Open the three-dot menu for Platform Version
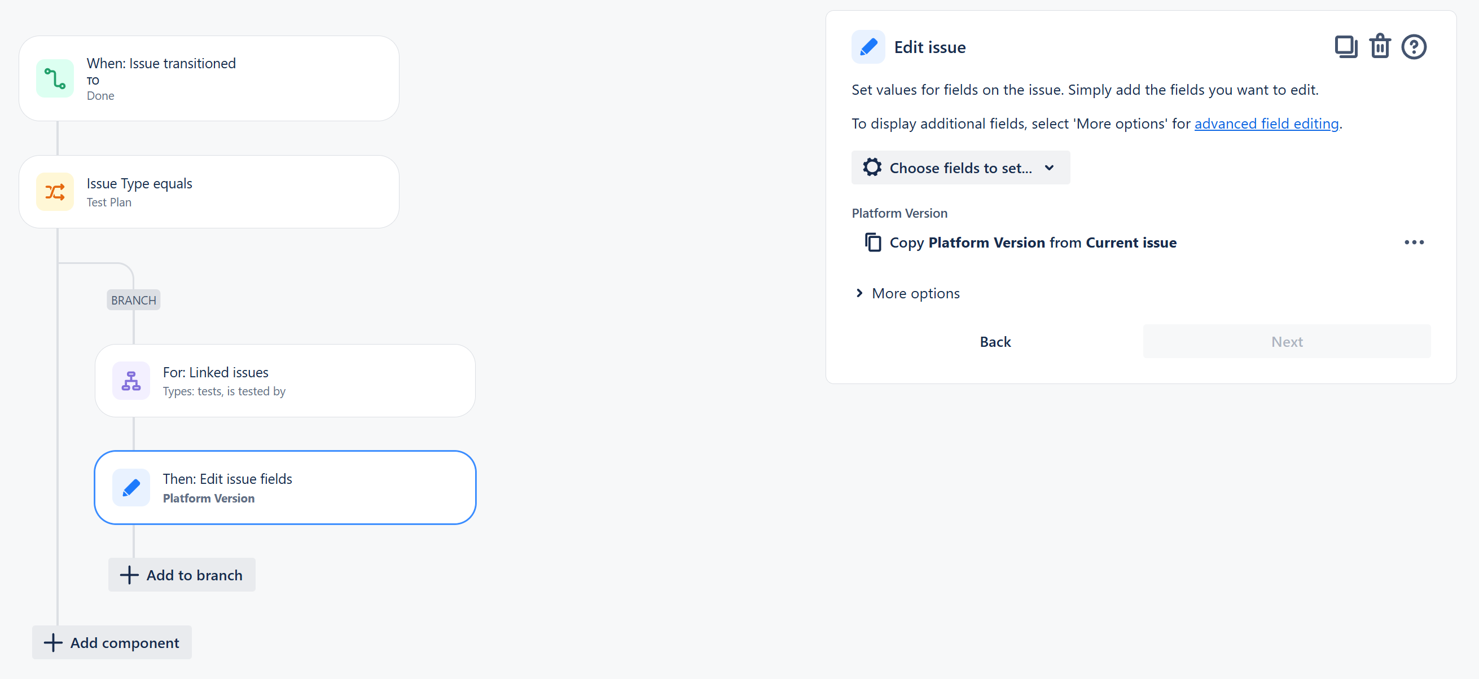Image resolution: width=1479 pixels, height=679 pixels. [x=1414, y=242]
